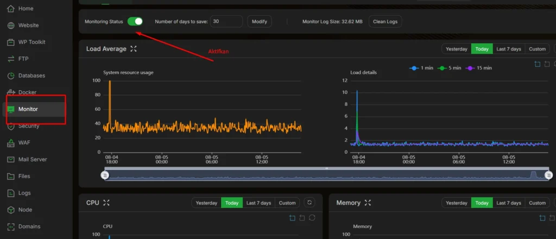Click Monitor Log Size 32.62 MB text
Screen dimensions: 556x239
coord(332,22)
